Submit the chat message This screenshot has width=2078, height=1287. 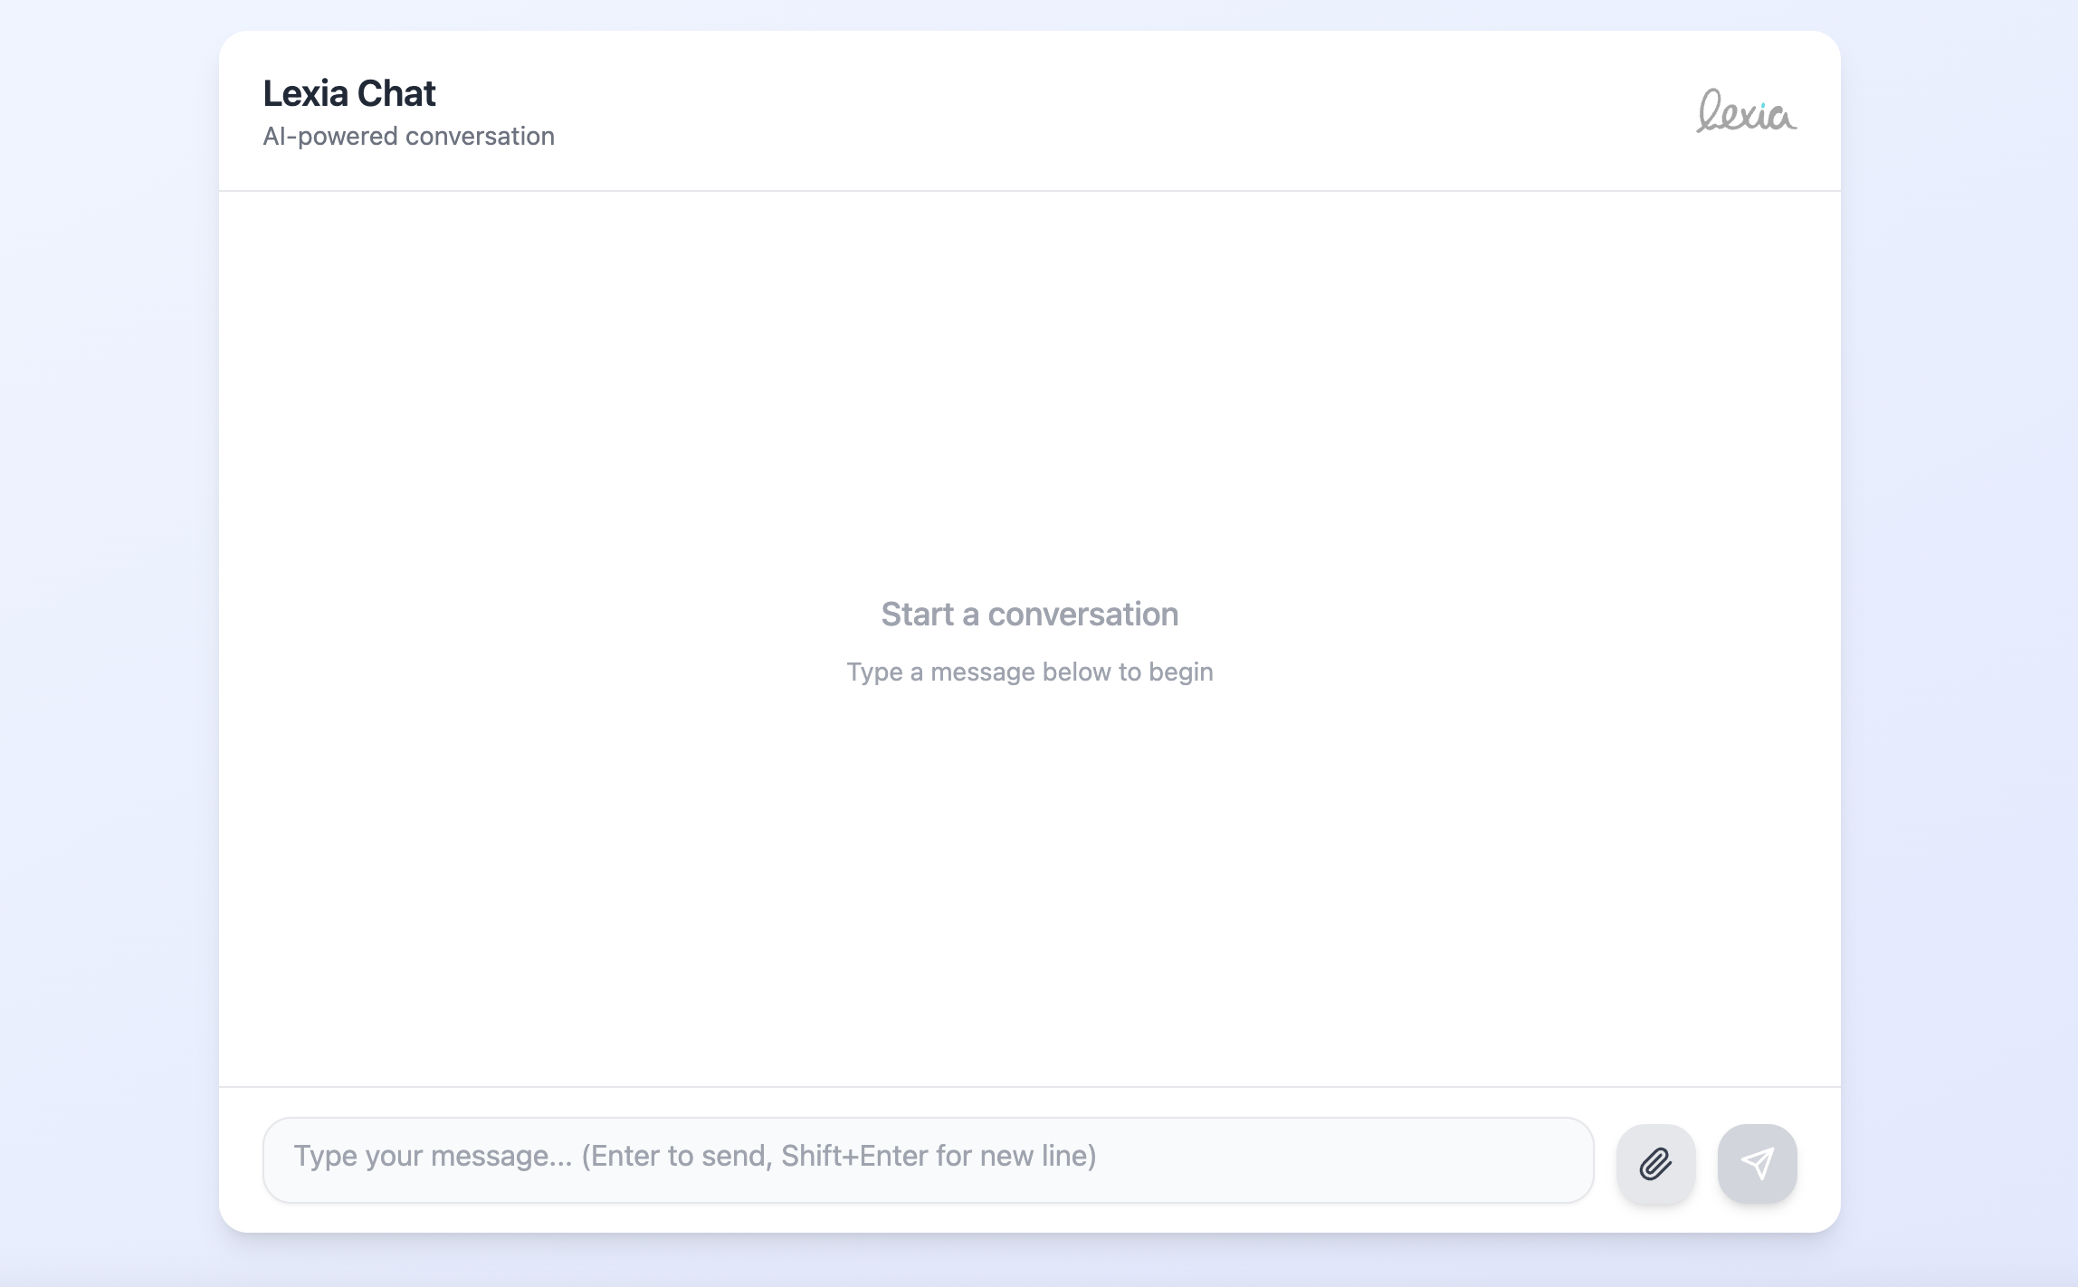click(x=1757, y=1163)
